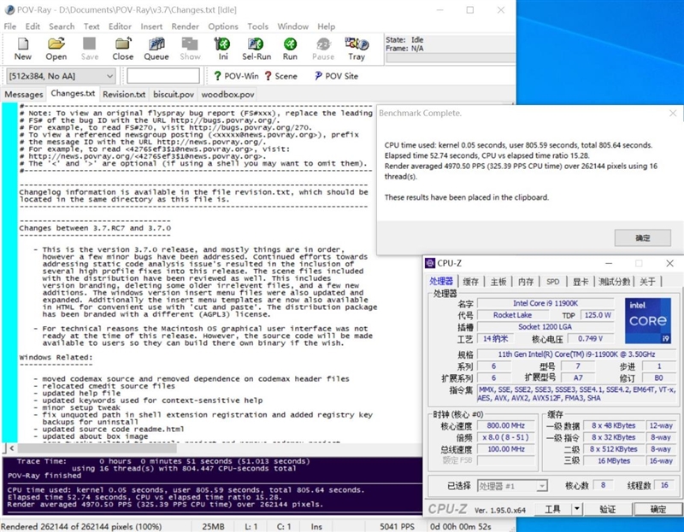Click the 0d 00h 00m 52s status entry
684x532 pixels.
point(461,526)
